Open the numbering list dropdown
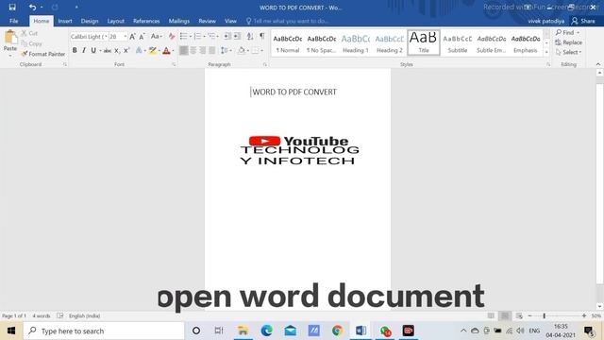 [204, 36]
